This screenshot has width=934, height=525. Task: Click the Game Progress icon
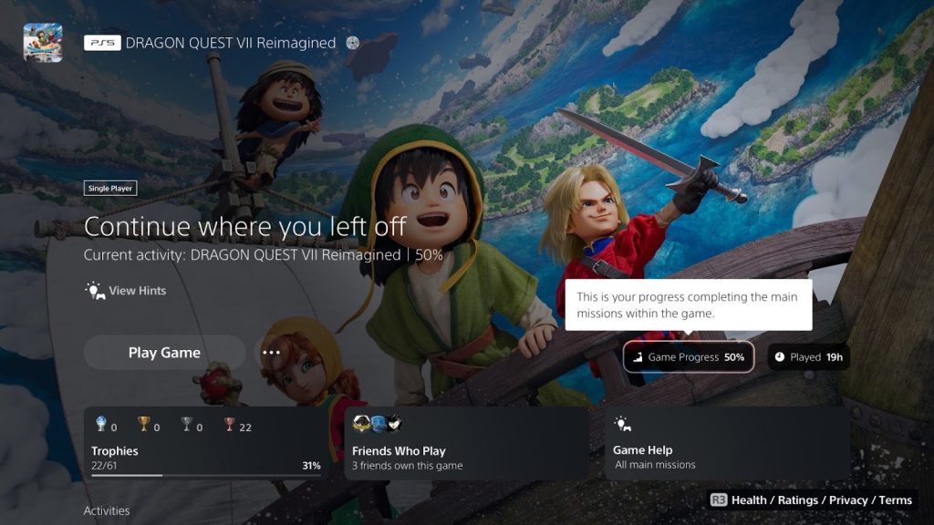[638, 357]
